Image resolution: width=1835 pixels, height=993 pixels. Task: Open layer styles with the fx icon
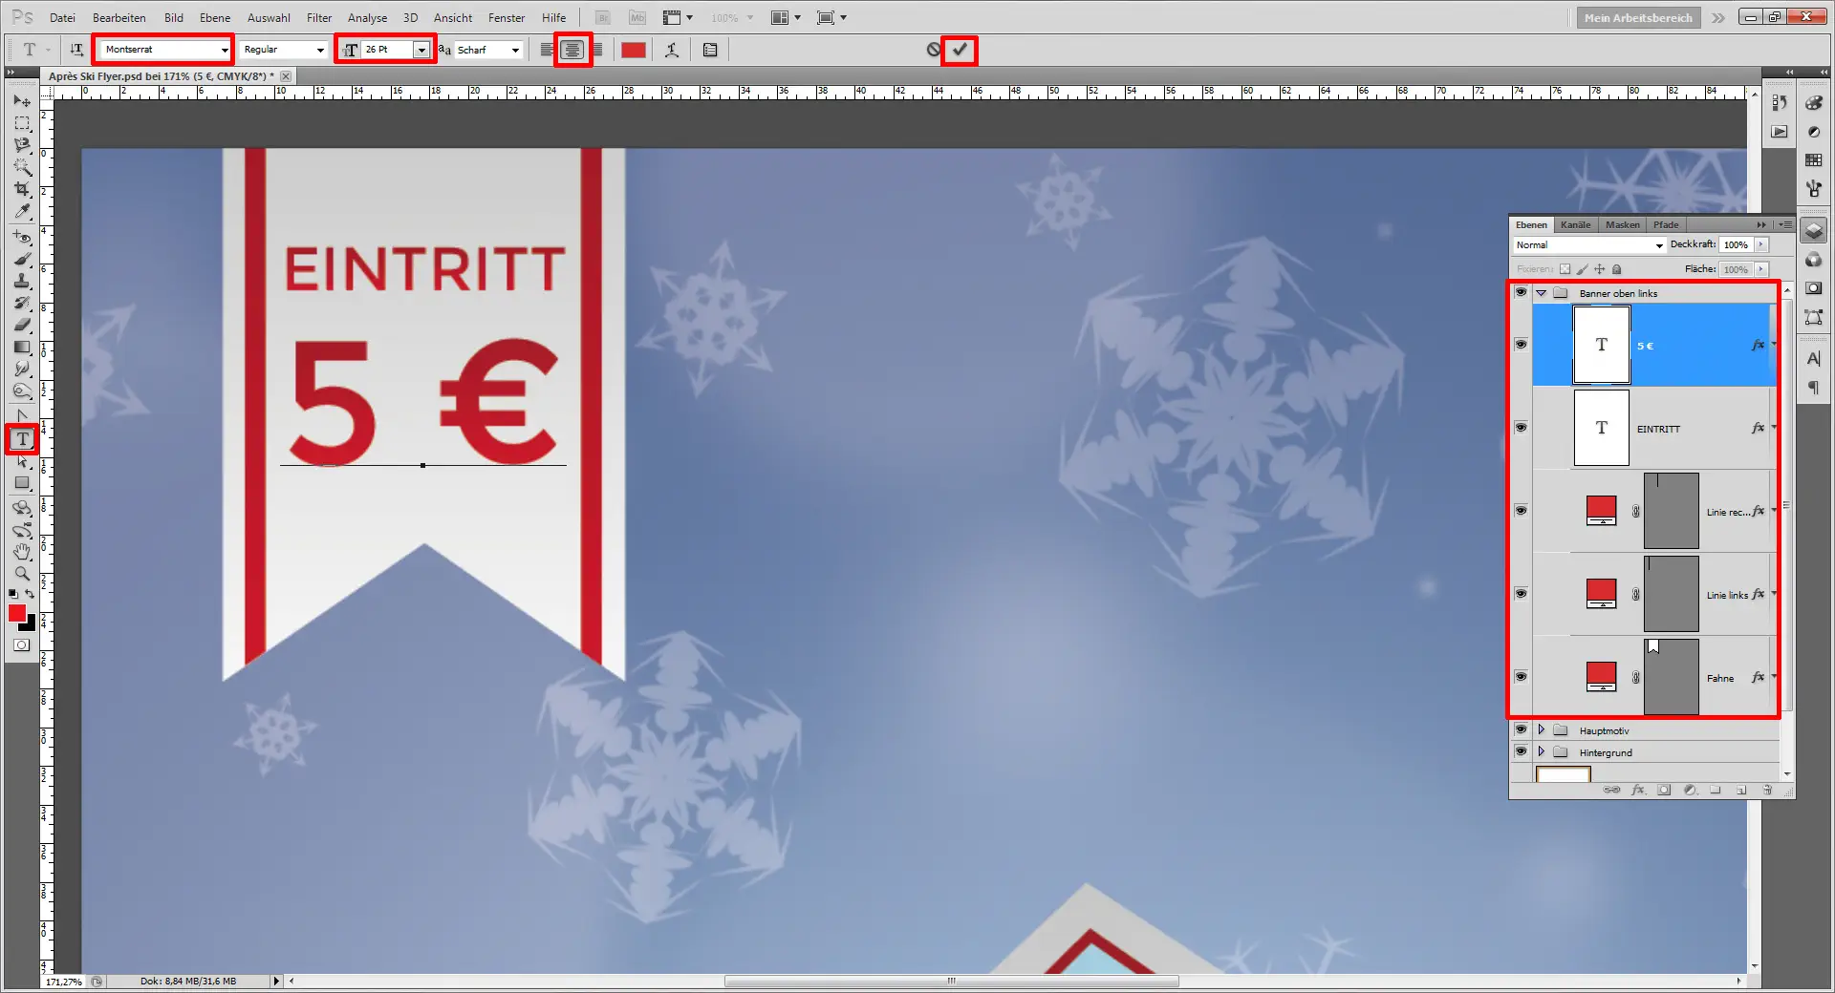coord(1639,790)
